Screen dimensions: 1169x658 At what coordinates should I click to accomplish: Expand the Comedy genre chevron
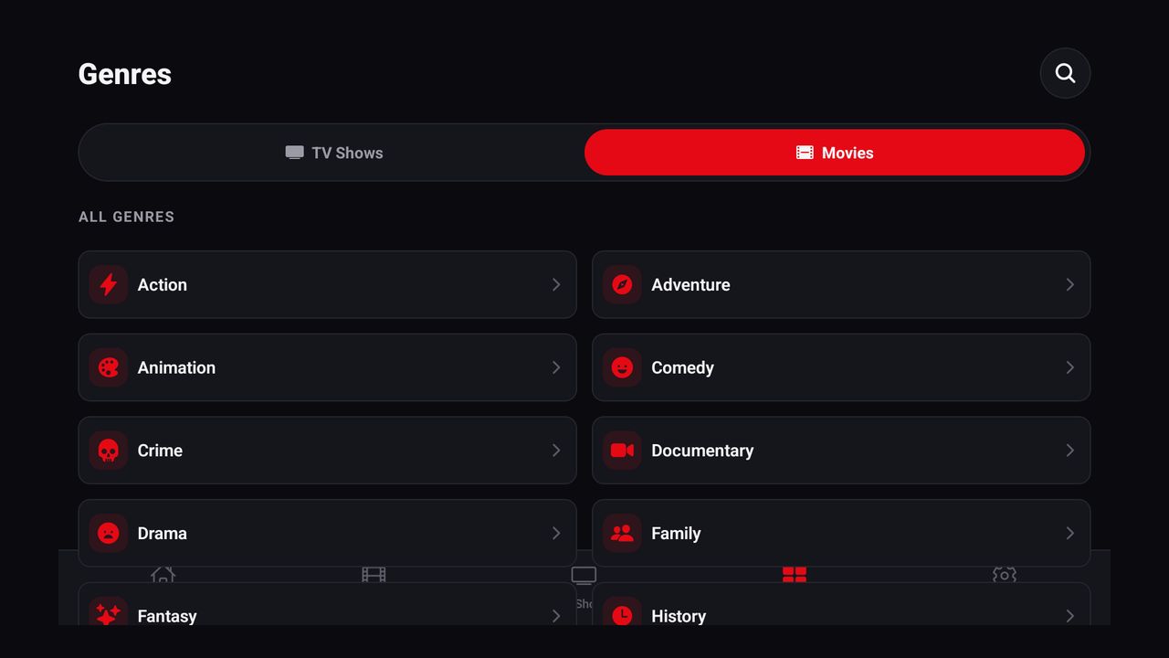click(x=1069, y=367)
